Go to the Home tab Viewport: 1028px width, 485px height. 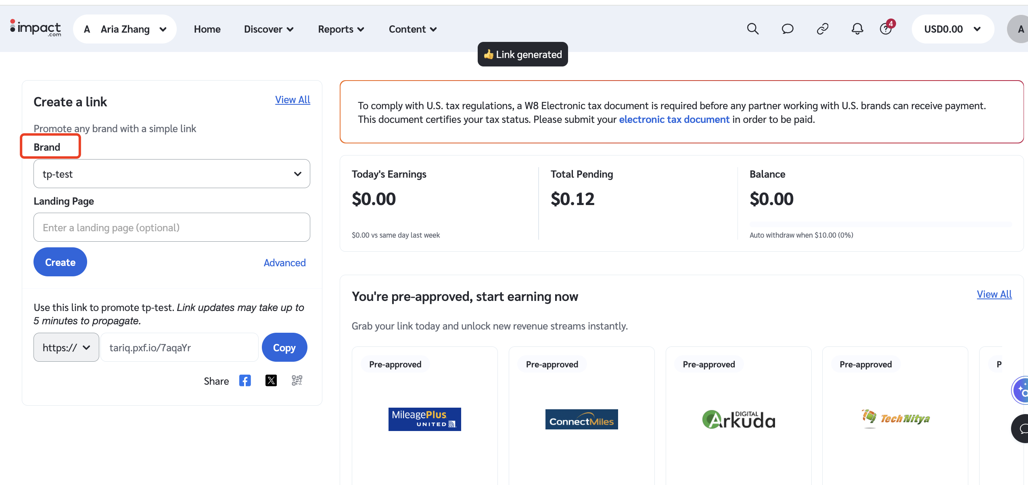(x=207, y=29)
